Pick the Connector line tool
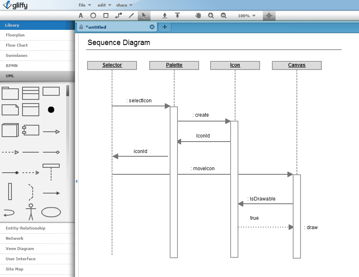This screenshot has height=277, width=359. (118, 16)
